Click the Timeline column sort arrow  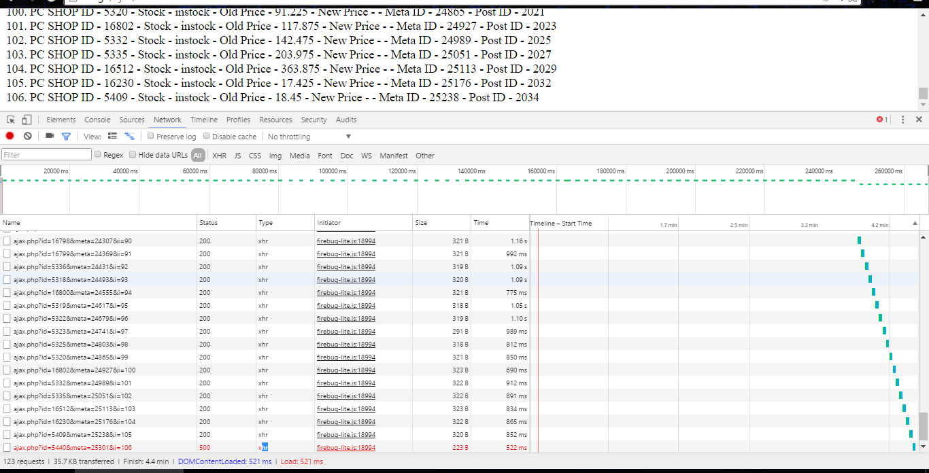click(915, 223)
